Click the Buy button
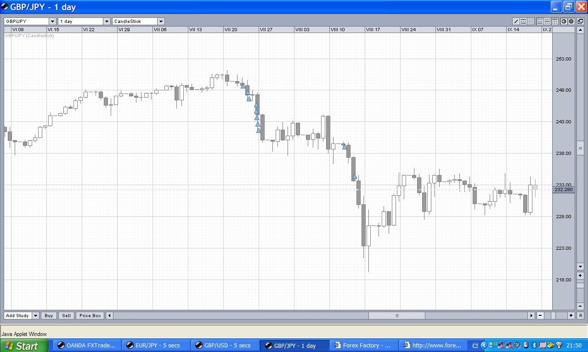The image size is (588, 352). (49, 315)
